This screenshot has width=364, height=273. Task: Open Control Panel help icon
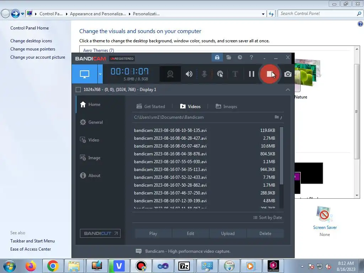[360, 24]
